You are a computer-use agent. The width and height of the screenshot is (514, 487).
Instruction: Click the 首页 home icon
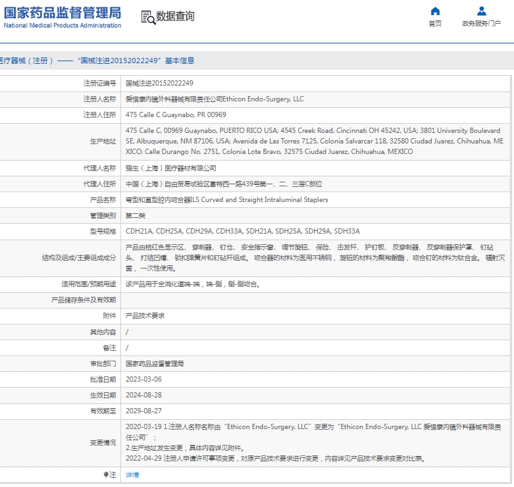click(x=435, y=11)
